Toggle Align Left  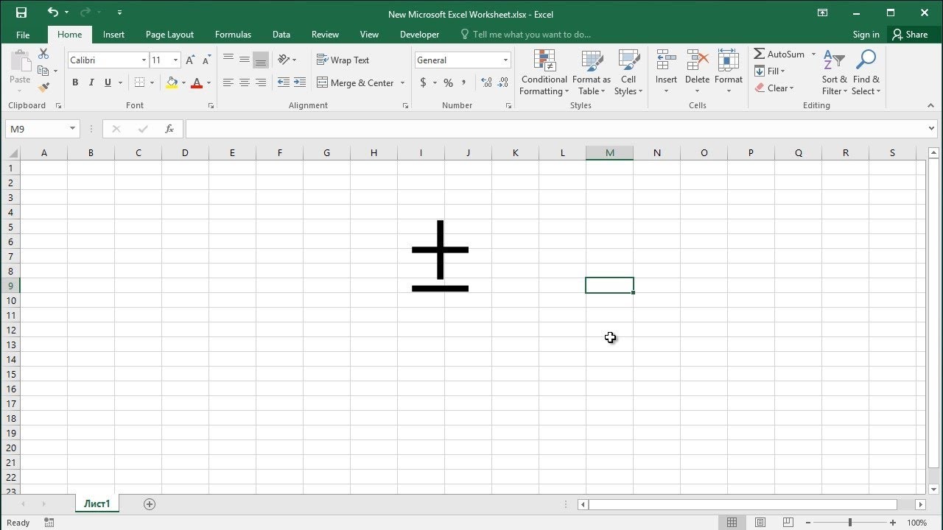coord(228,82)
